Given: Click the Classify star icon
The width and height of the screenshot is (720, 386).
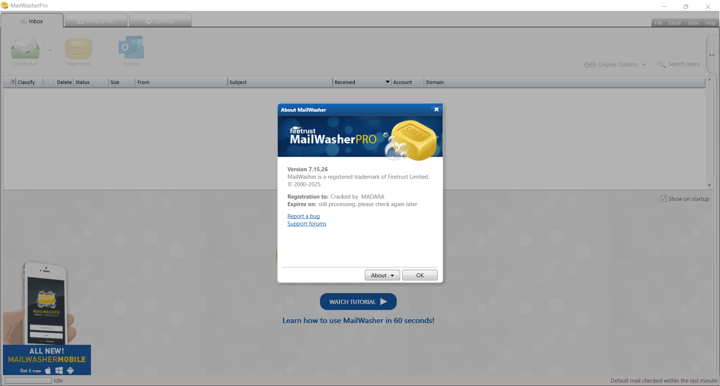Looking at the screenshot, I should click(x=13, y=82).
